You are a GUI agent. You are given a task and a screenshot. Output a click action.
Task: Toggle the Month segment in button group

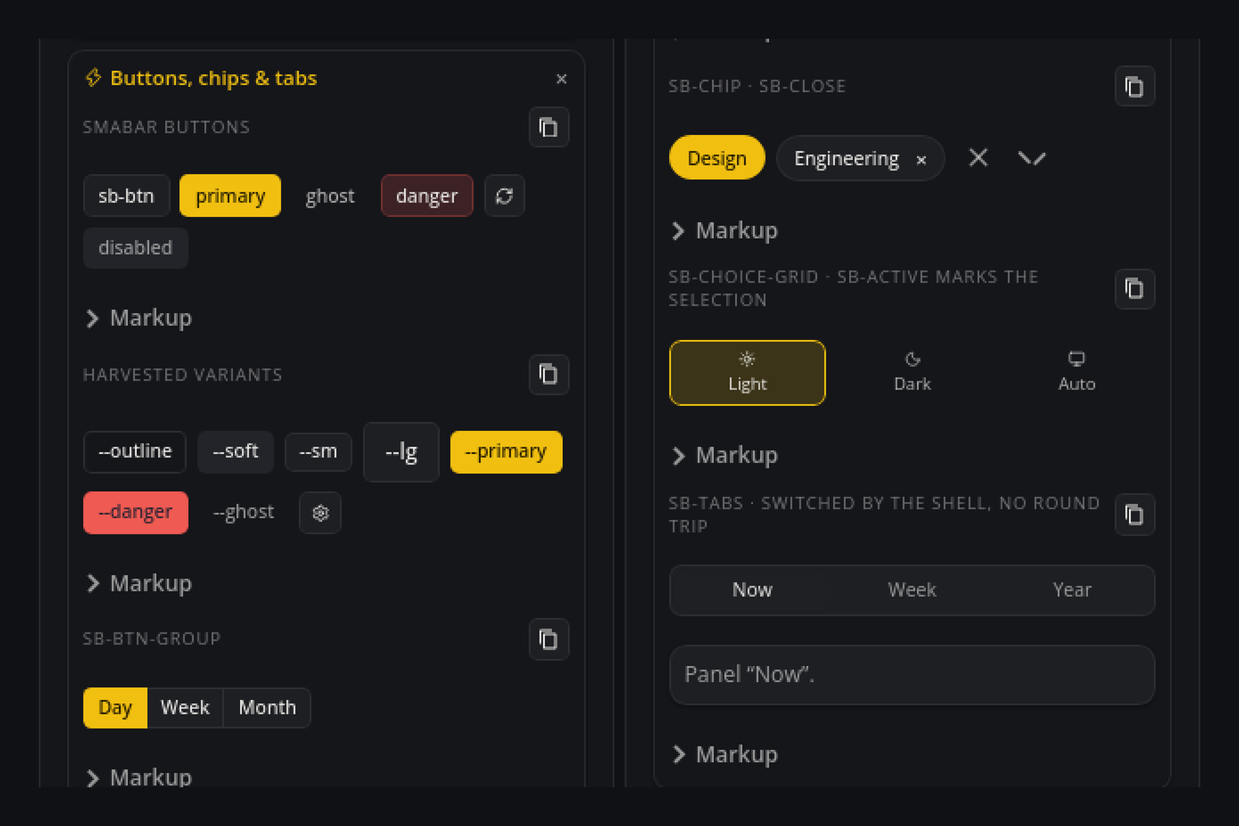coord(267,708)
